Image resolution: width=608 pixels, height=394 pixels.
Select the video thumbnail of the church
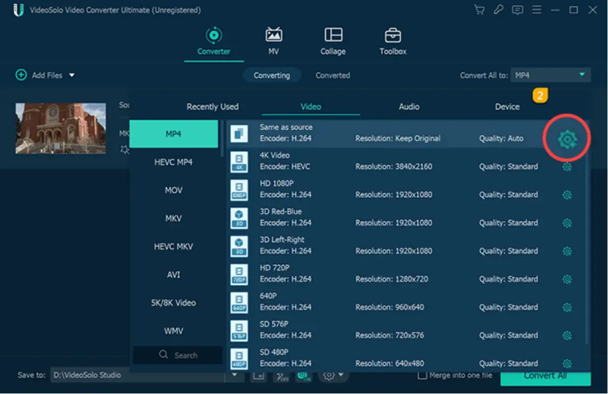tap(60, 127)
